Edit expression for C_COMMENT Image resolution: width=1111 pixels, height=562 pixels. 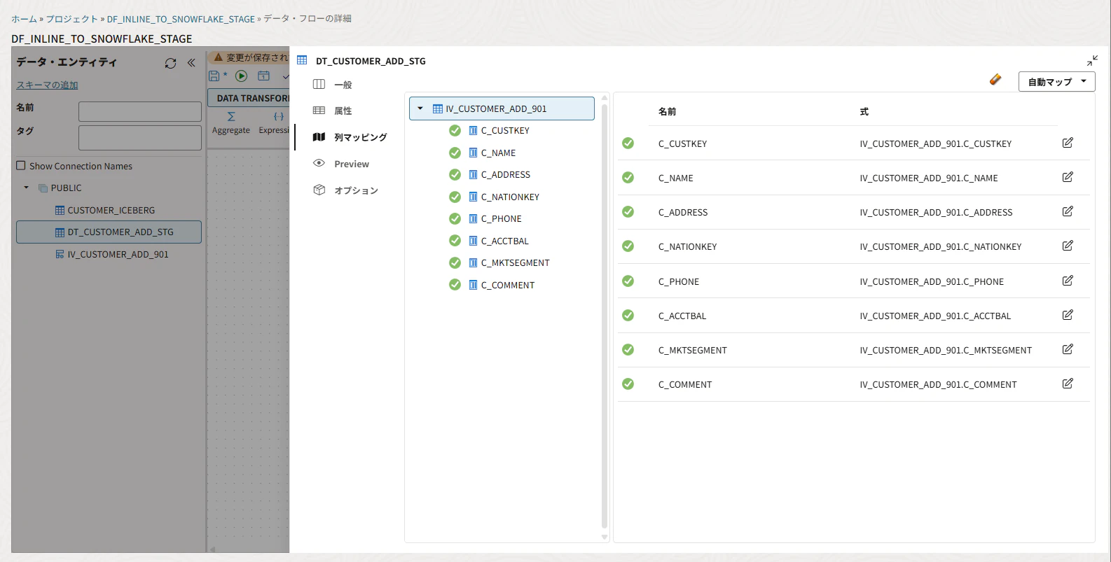1068,384
